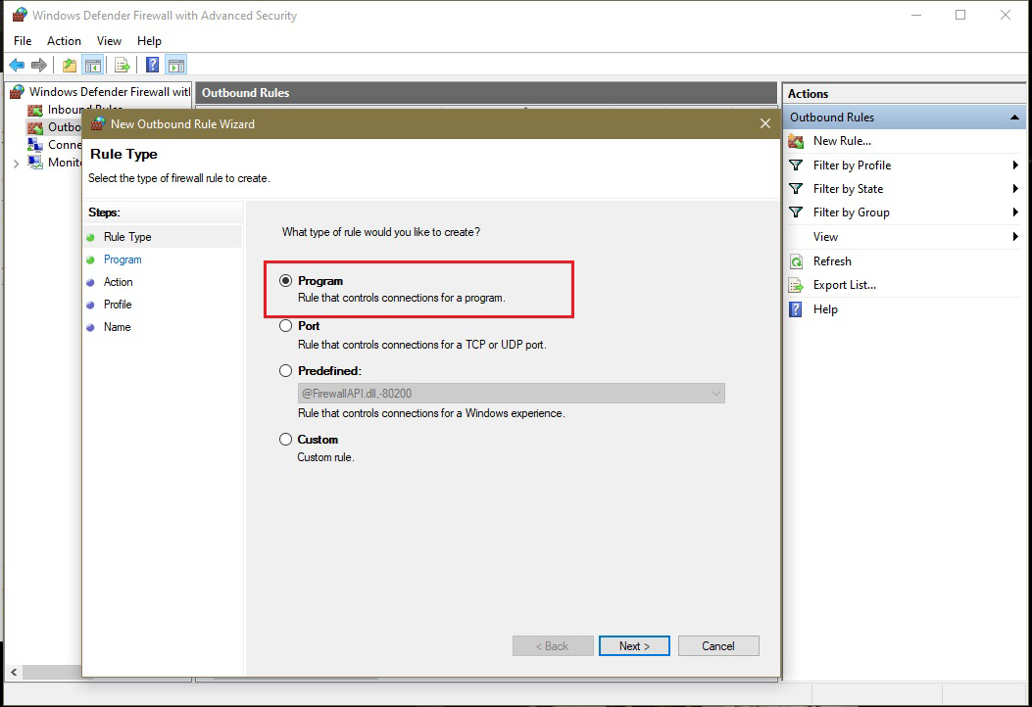1032x707 pixels.
Task: Click the Outbound Rules column header bar
Action: (x=486, y=93)
